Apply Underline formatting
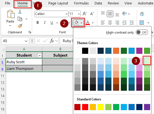154x114 pixels. pos(52,23)
